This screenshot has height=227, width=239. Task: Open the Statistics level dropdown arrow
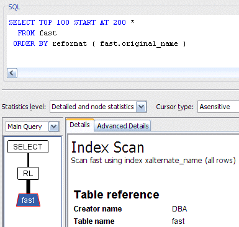click(x=142, y=107)
